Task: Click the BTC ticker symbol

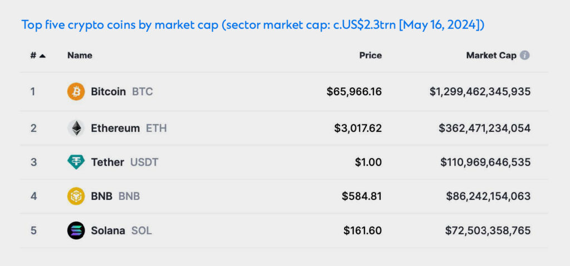Action: (142, 91)
